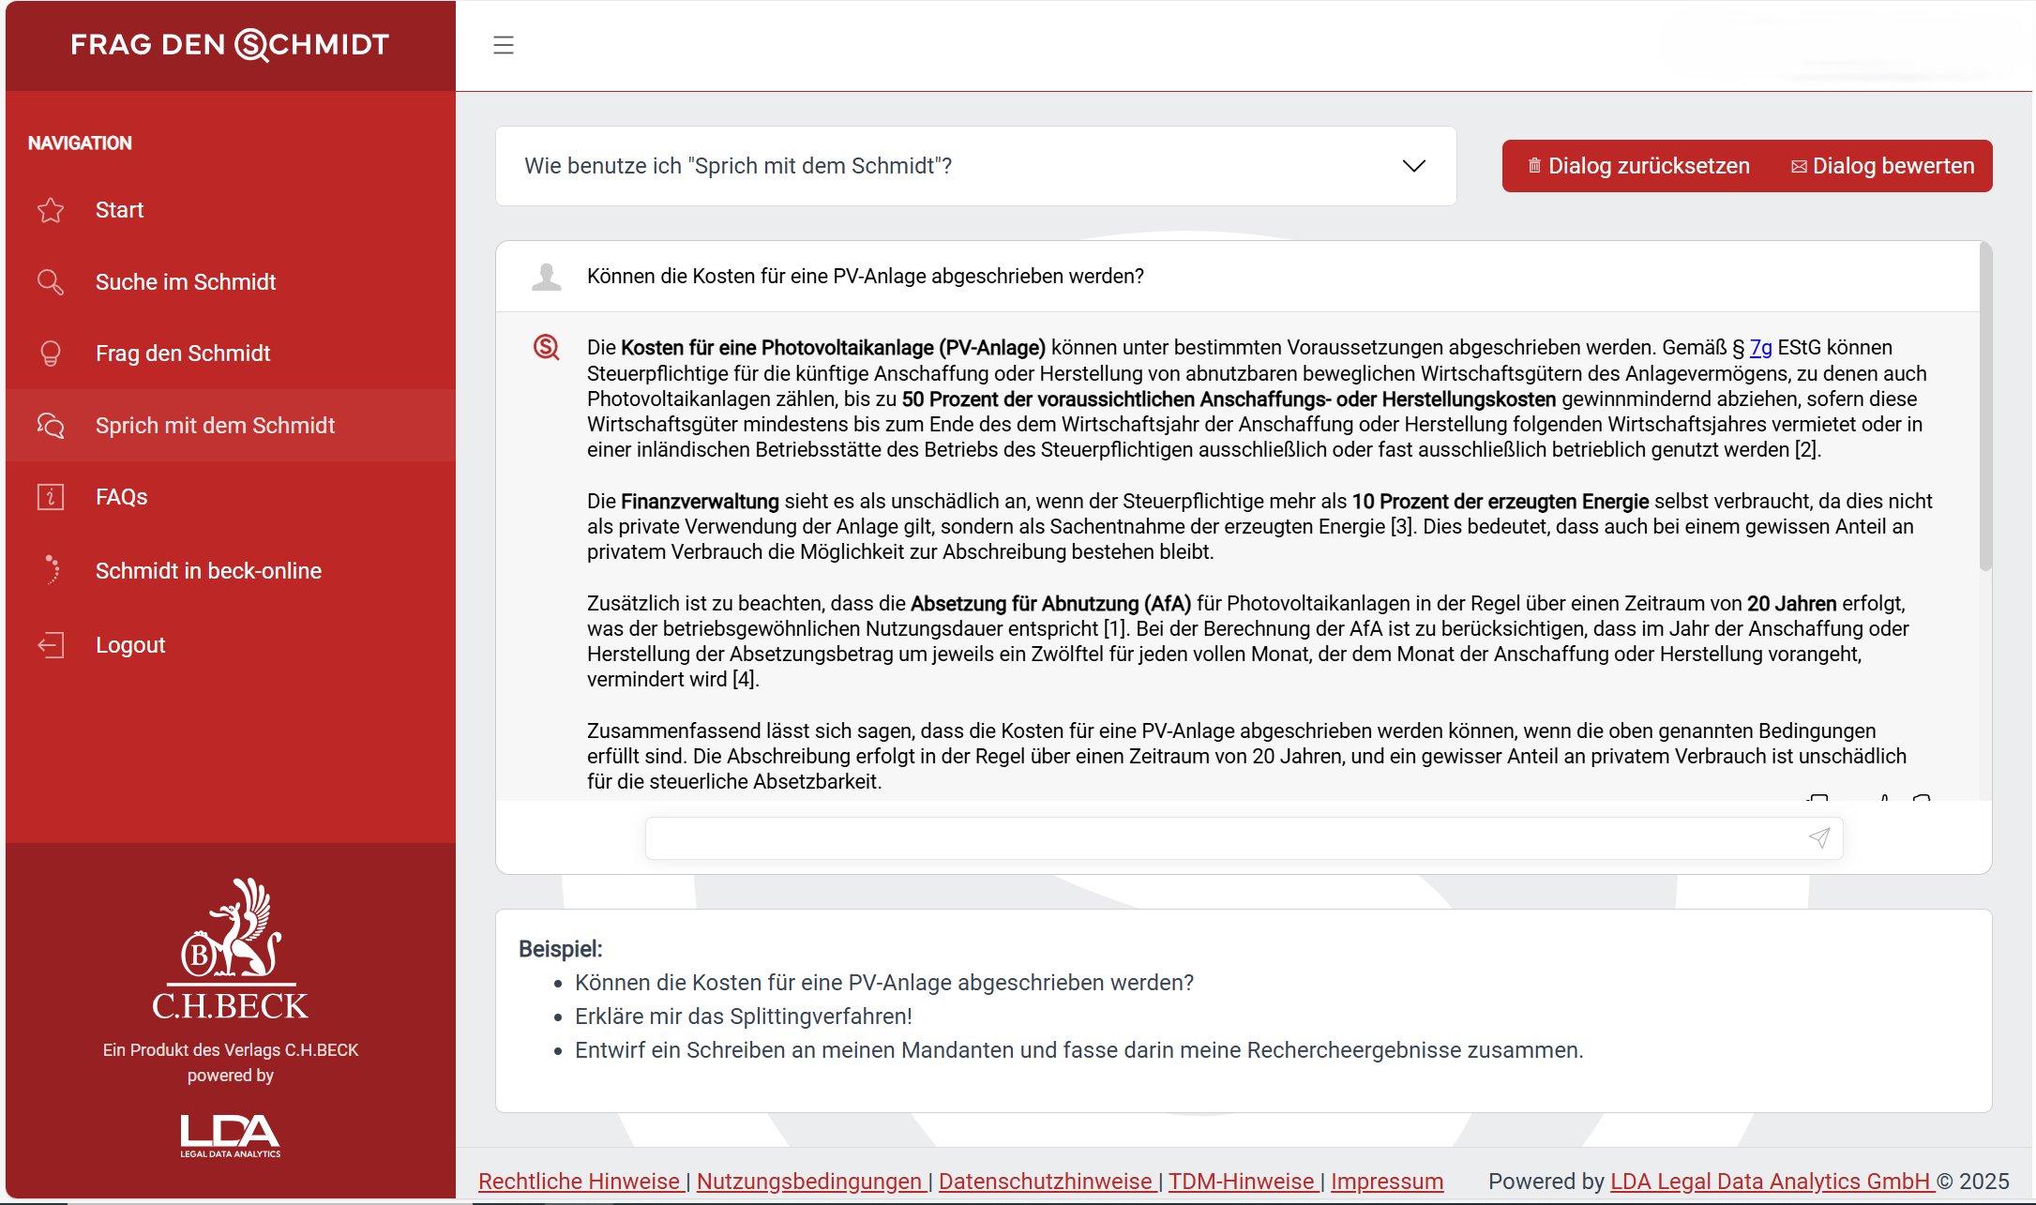
Task: Click the Frag den Schmidt lightbulb icon
Action: coord(51,354)
